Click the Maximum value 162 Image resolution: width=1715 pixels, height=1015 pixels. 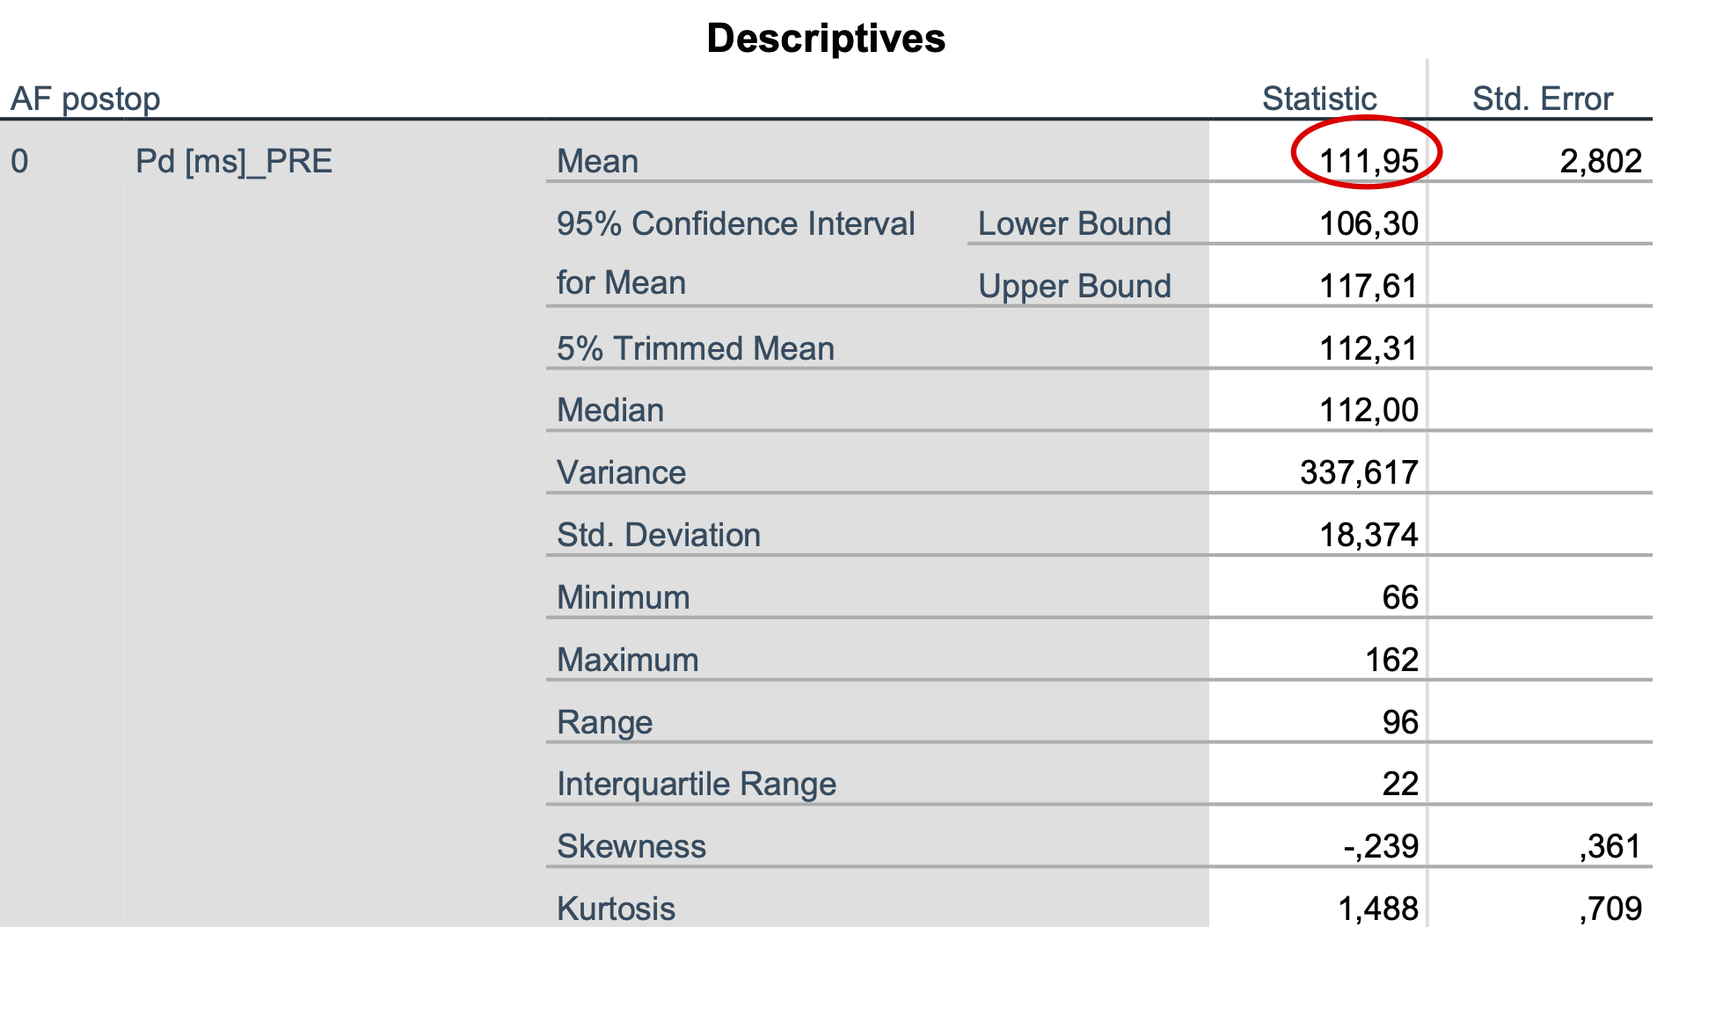(1391, 660)
